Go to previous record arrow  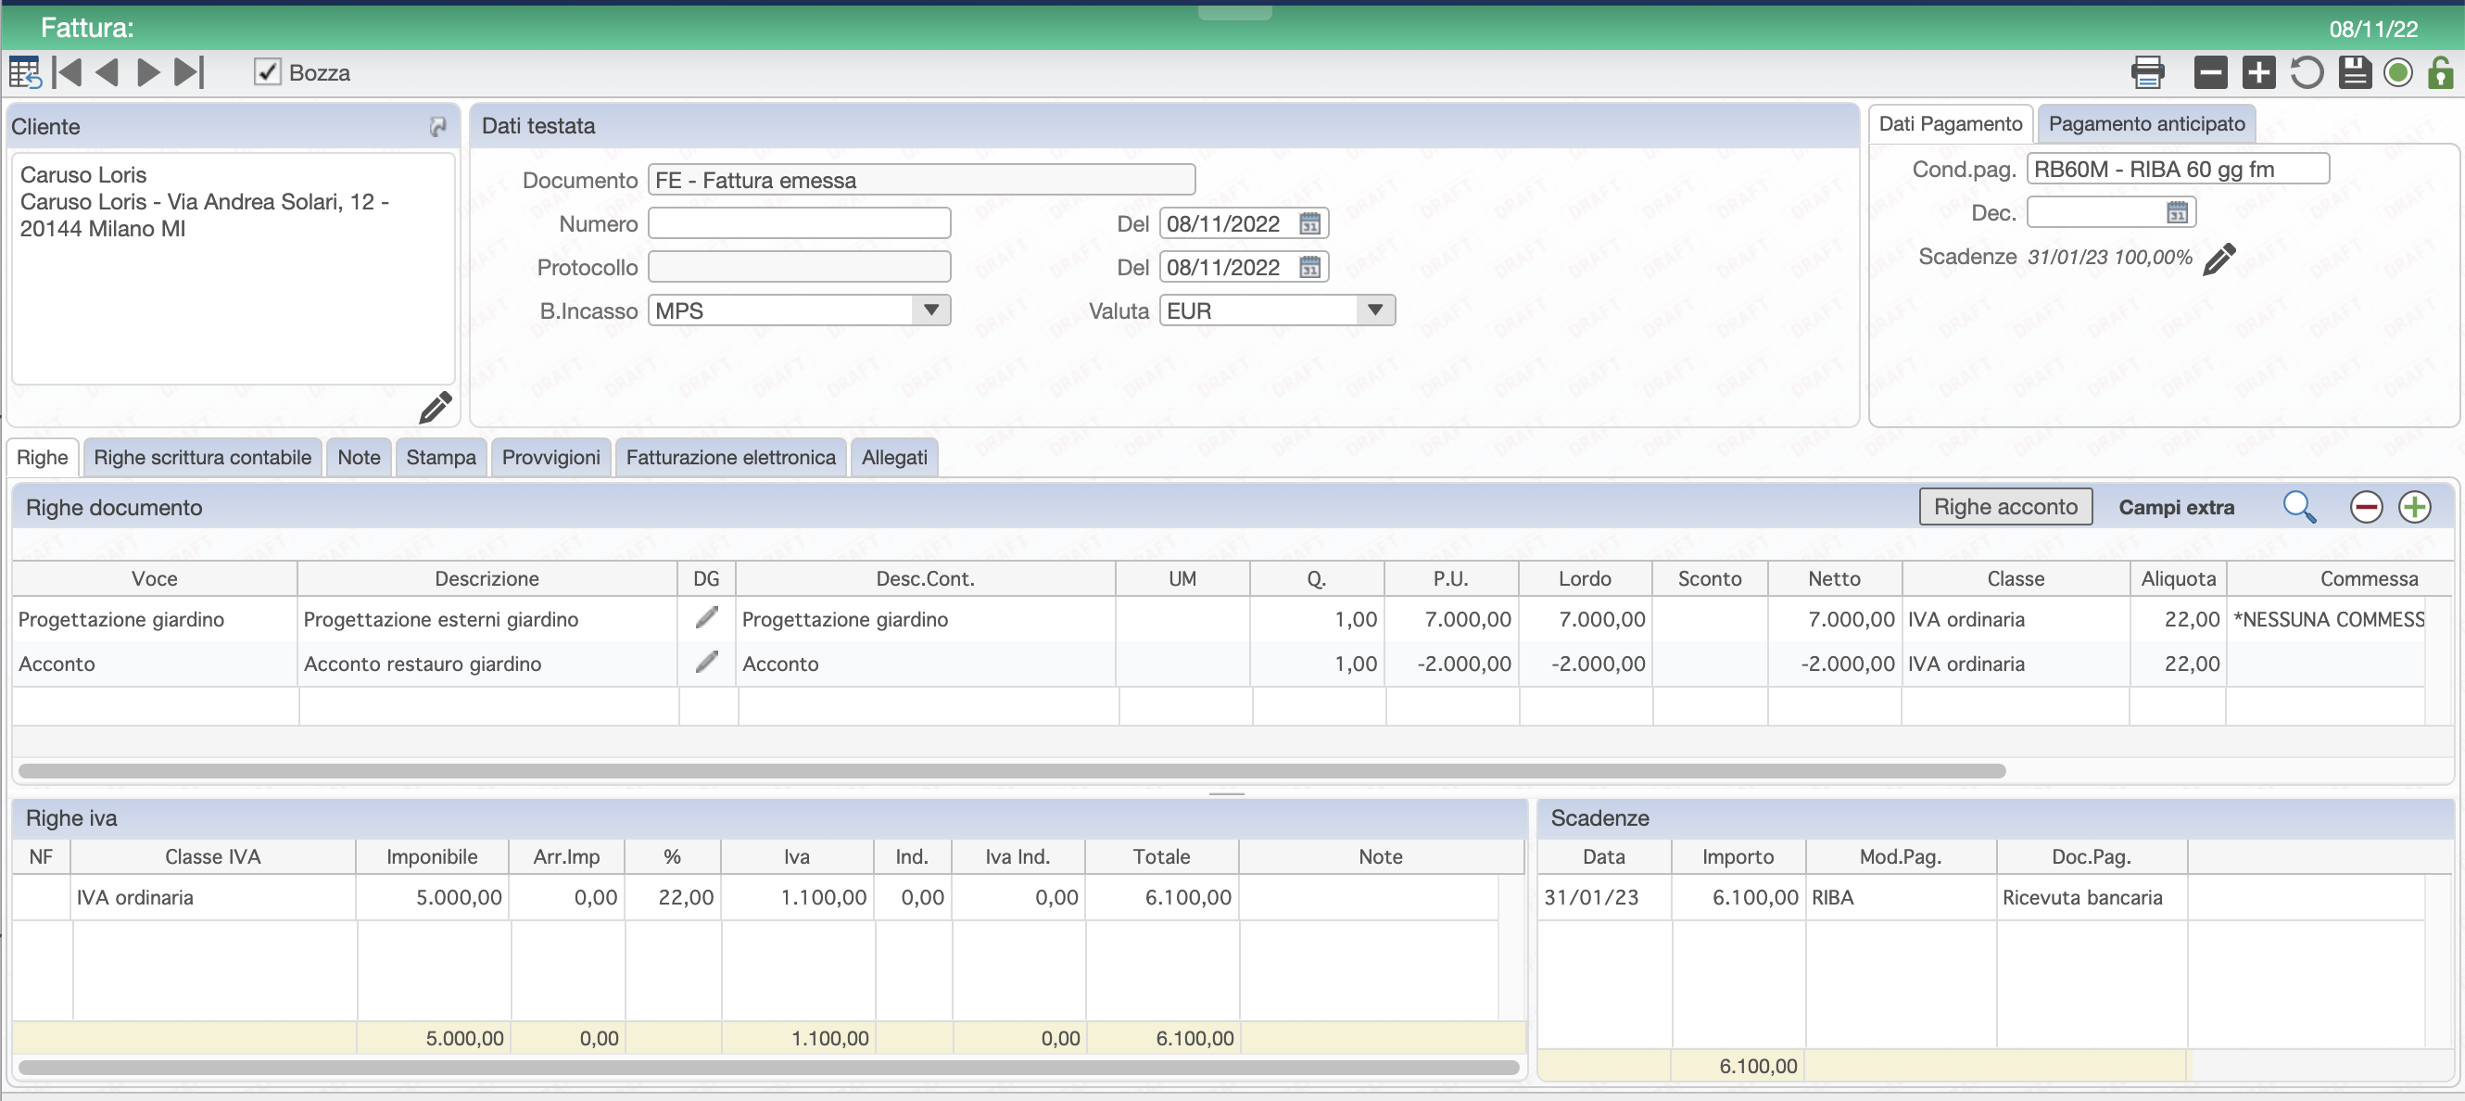[x=107, y=73]
